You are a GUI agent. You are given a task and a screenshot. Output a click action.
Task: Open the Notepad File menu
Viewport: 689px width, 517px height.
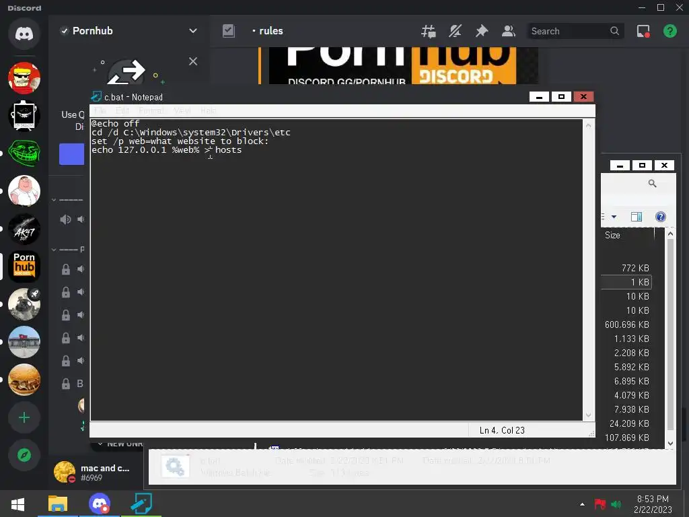pos(100,111)
